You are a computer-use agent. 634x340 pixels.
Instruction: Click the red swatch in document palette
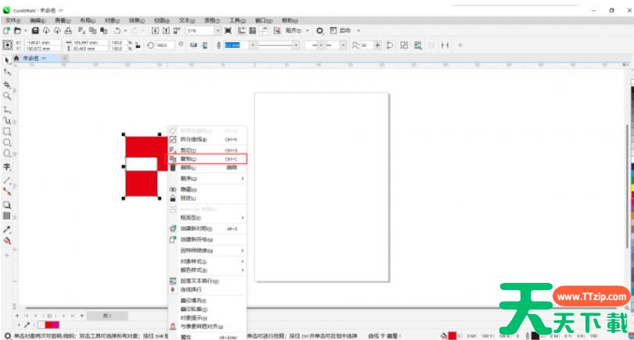coord(51,324)
